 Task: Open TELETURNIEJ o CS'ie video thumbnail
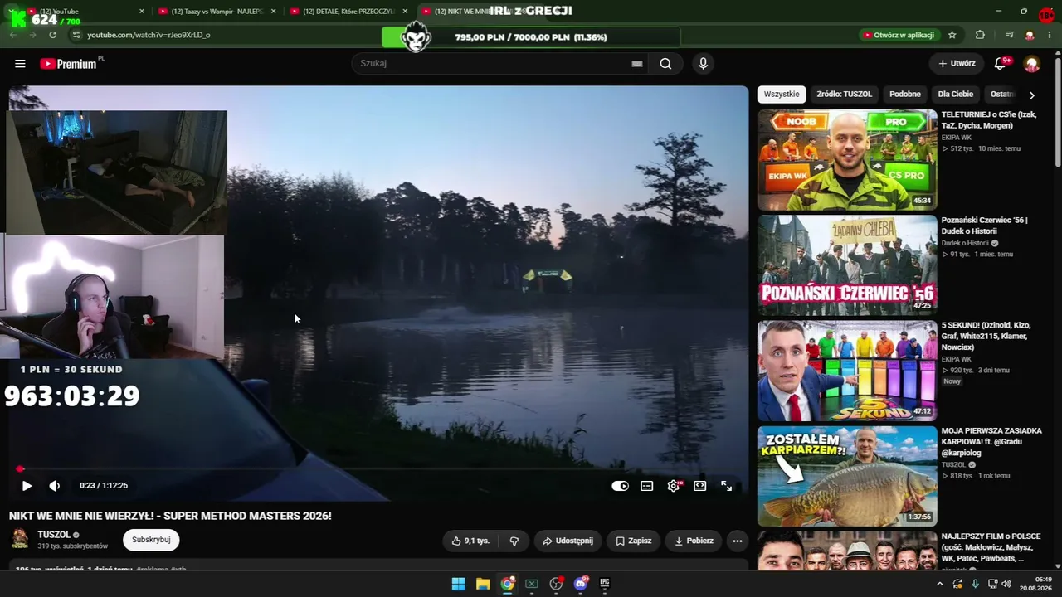[x=847, y=160]
